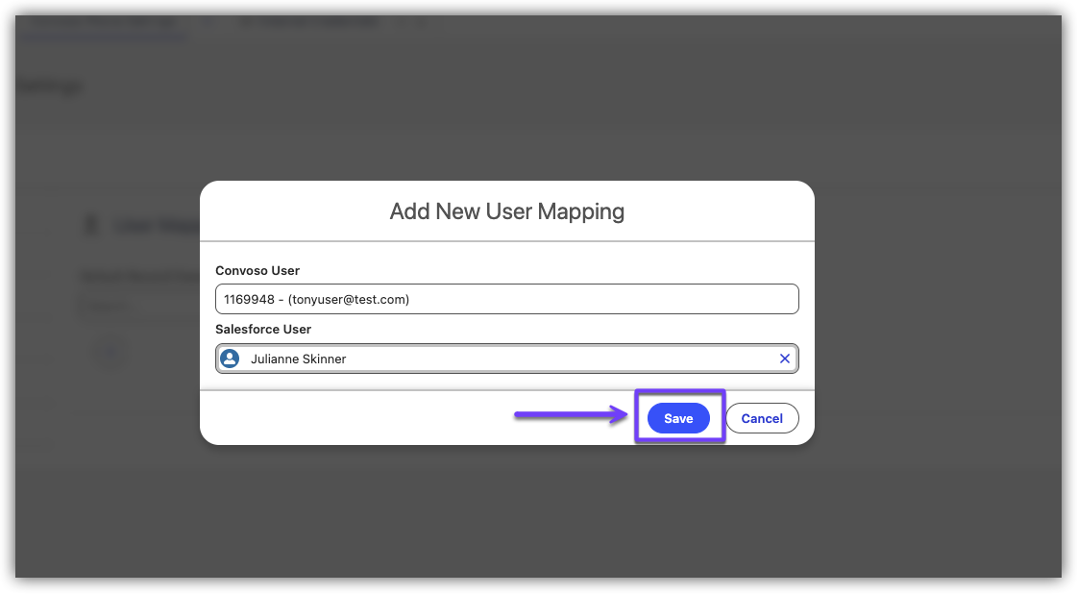This screenshot has width=1077, height=594.
Task: Clear the Salesforce User selection with X
Action: [784, 359]
